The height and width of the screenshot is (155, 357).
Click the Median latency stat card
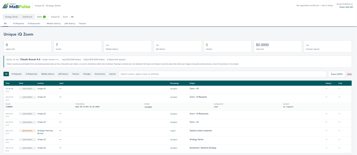[x=128, y=46]
